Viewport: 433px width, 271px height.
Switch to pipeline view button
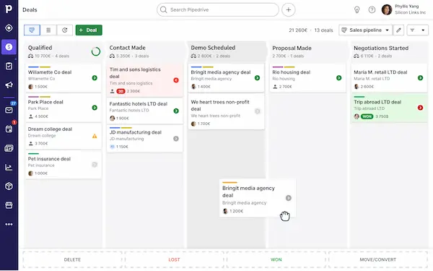(x=32, y=30)
